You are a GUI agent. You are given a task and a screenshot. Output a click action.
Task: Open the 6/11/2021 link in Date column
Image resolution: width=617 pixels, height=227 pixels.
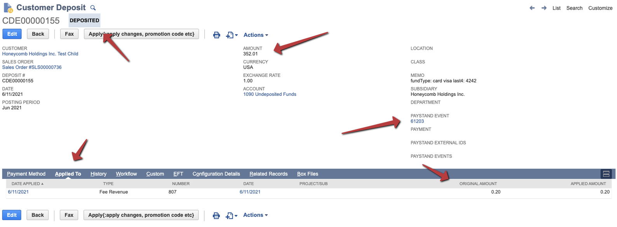pos(250,192)
